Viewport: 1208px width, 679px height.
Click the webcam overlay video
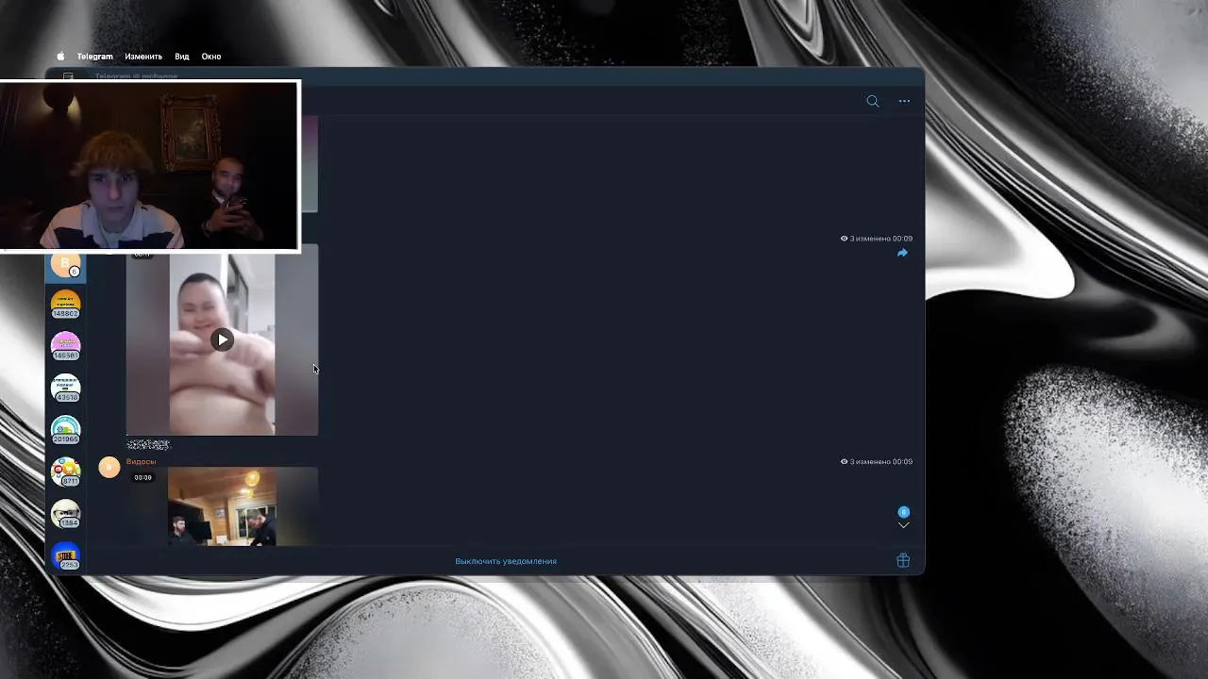pyautogui.click(x=150, y=167)
